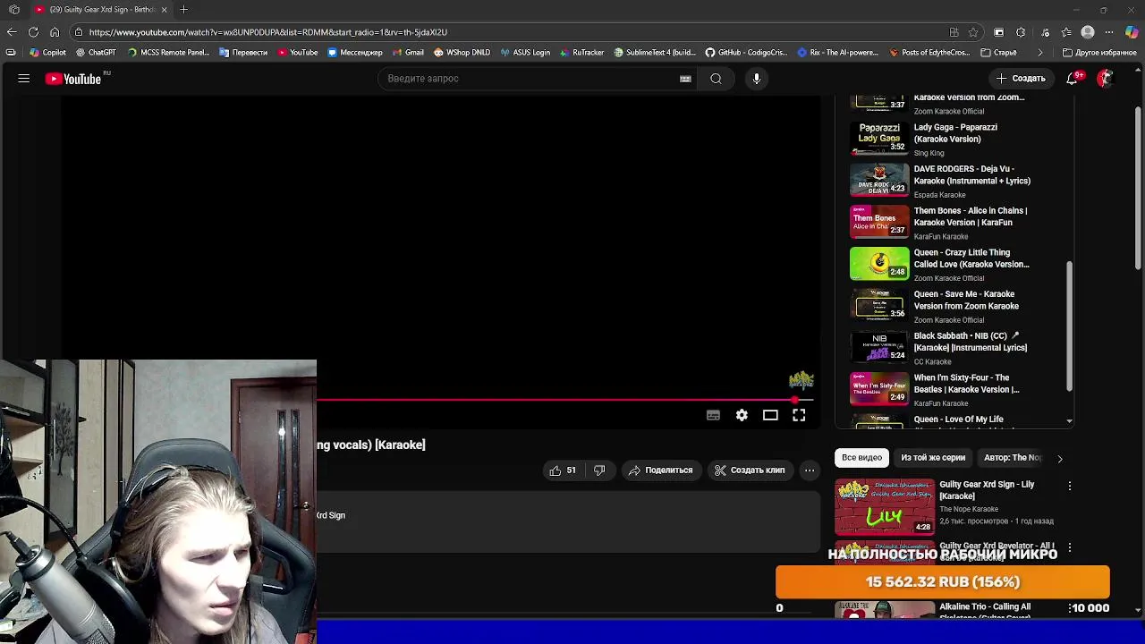The height and width of the screenshot is (644, 1145).
Task: Open the ChatGPT bookmark
Action: coord(96,53)
